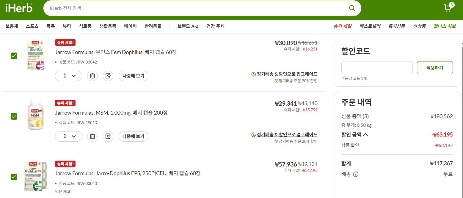
Task: Go to iHerb home logo
Action: tap(19, 8)
